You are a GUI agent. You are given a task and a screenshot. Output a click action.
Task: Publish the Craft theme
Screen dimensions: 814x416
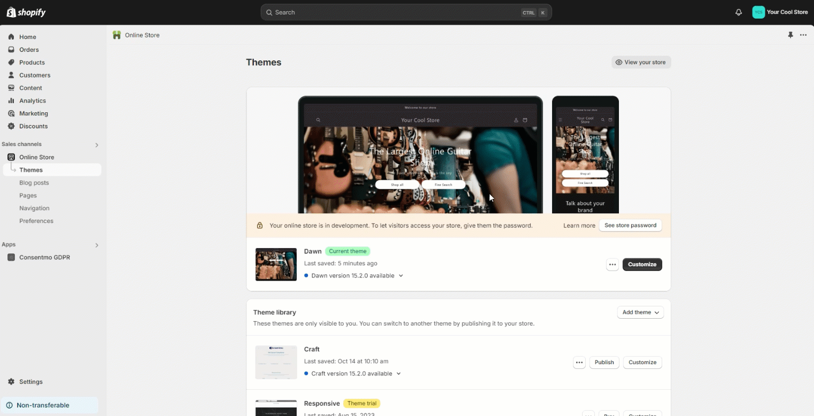tap(604, 362)
